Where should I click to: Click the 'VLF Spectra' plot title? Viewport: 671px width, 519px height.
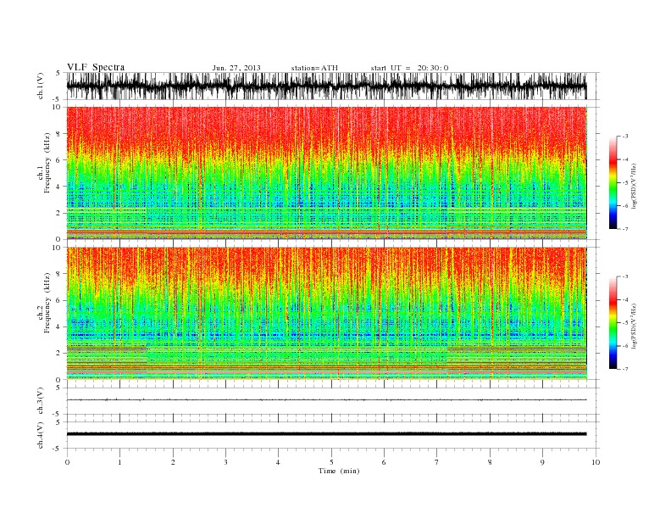coord(96,67)
